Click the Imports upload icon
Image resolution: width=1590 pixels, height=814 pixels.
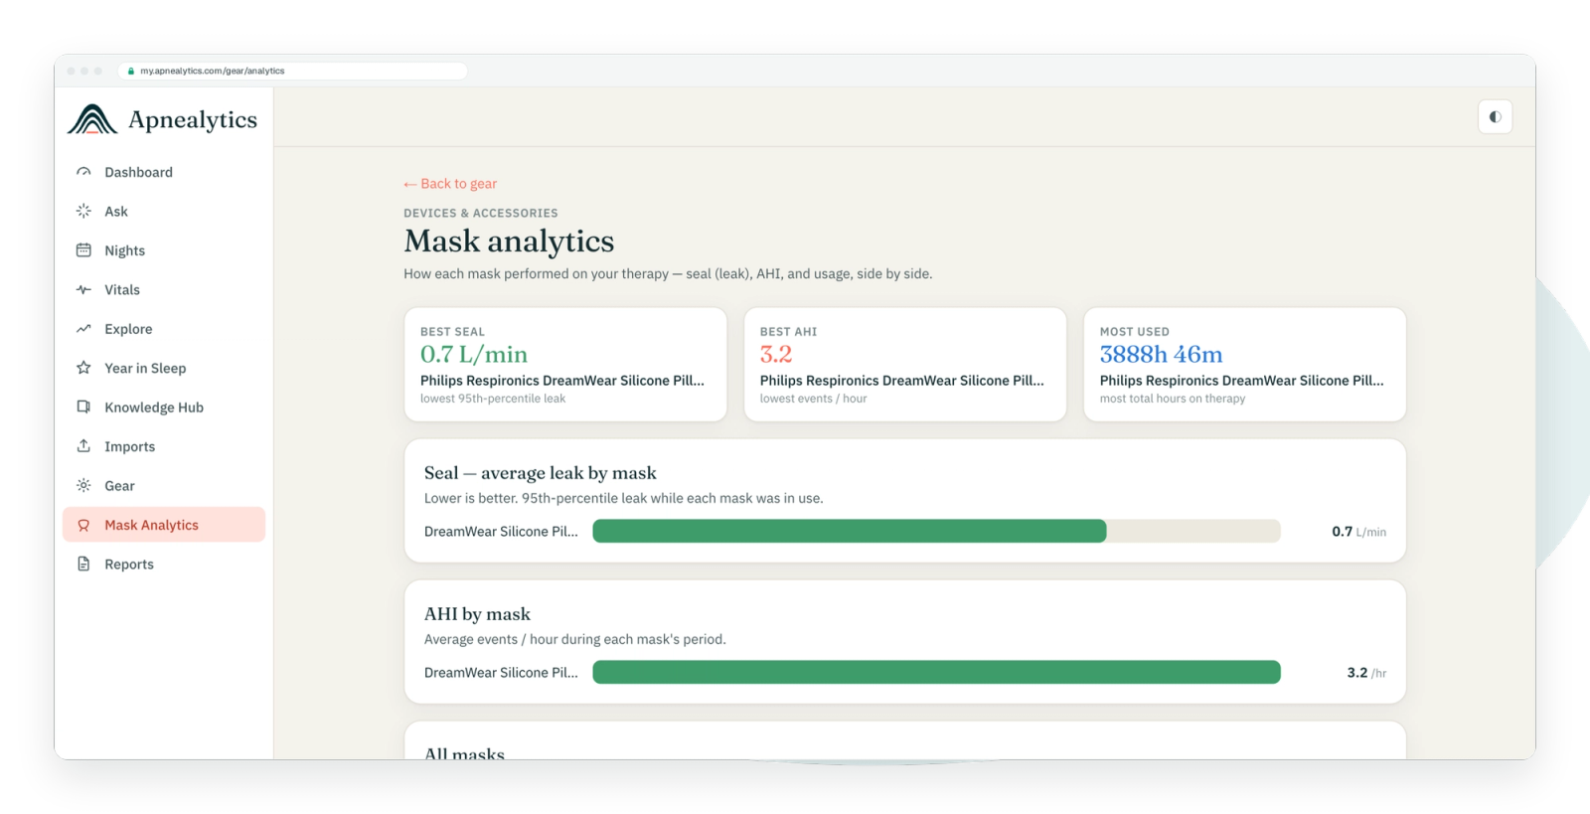click(x=83, y=446)
